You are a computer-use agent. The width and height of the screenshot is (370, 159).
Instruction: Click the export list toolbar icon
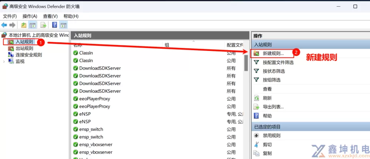43,25
